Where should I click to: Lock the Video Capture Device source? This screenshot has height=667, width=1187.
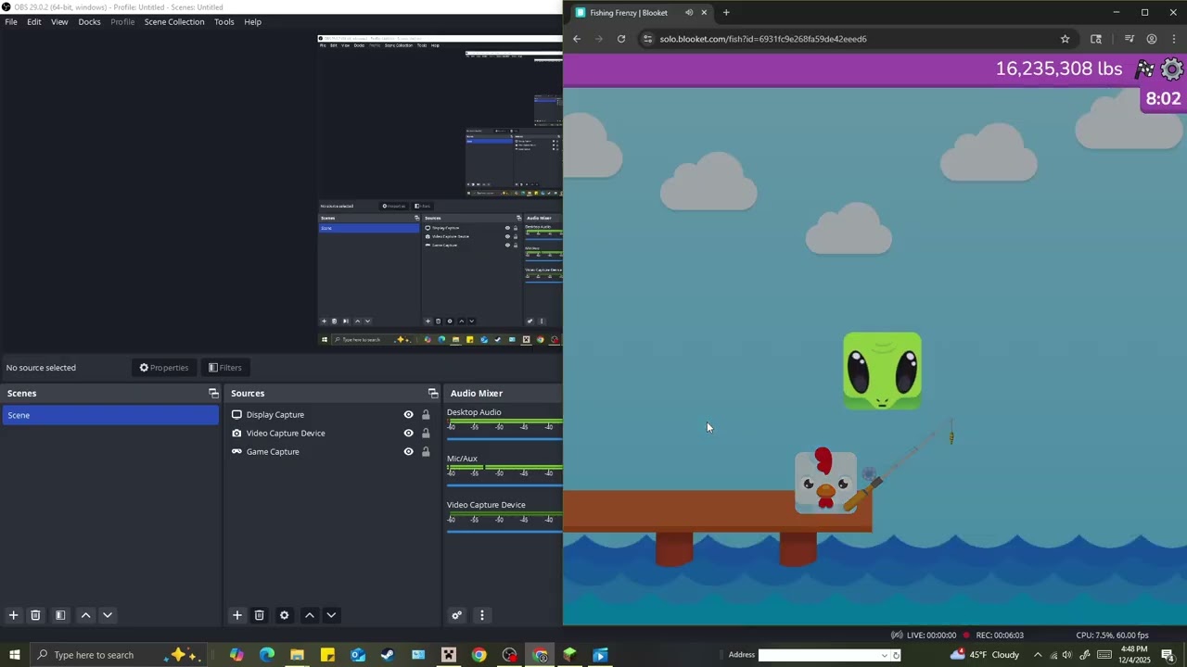tap(426, 434)
